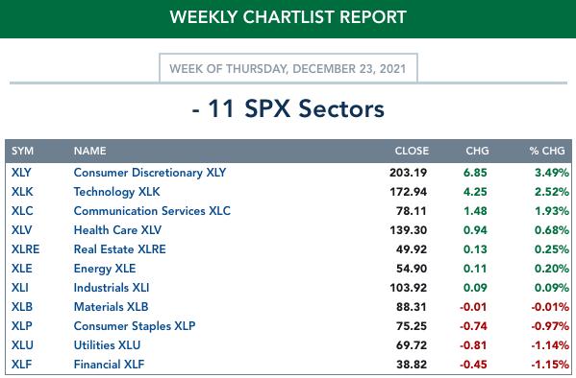
Task: Open Energy XLE name link
Action: click(x=105, y=269)
